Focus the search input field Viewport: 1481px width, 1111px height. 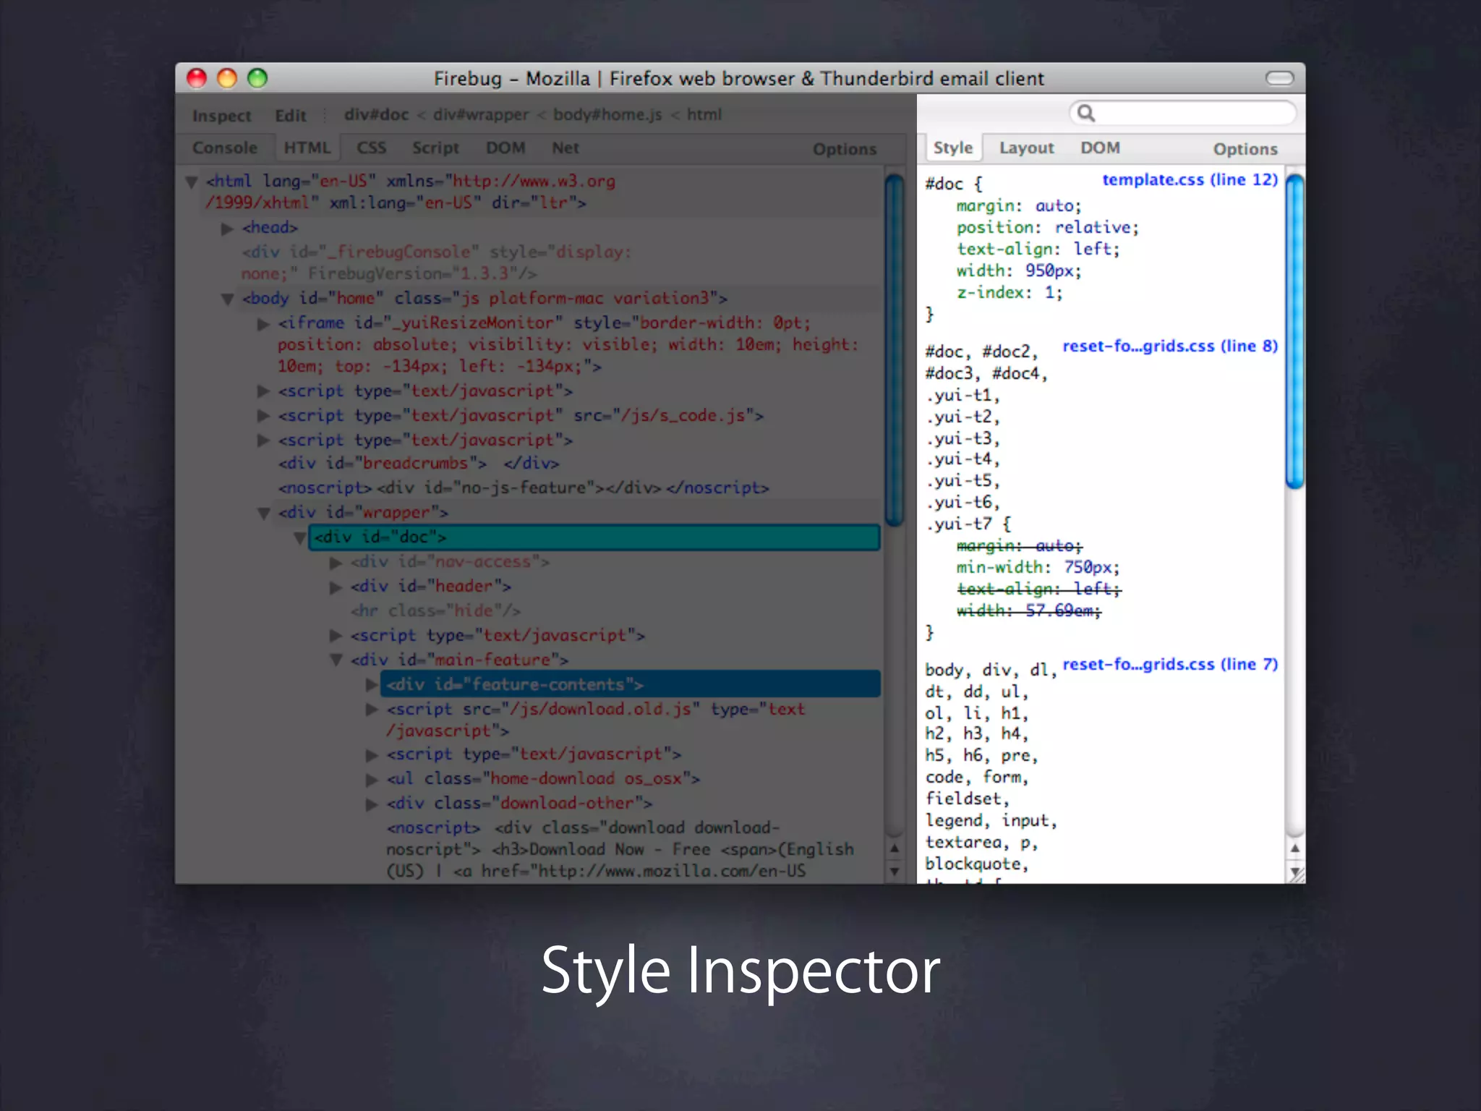[x=1182, y=113]
